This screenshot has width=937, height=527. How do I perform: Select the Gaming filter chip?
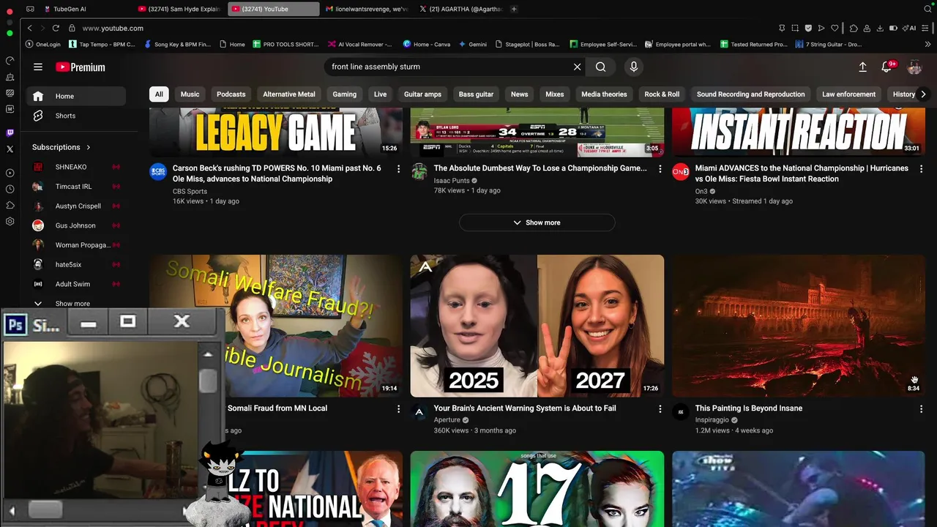click(x=344, y=94)
